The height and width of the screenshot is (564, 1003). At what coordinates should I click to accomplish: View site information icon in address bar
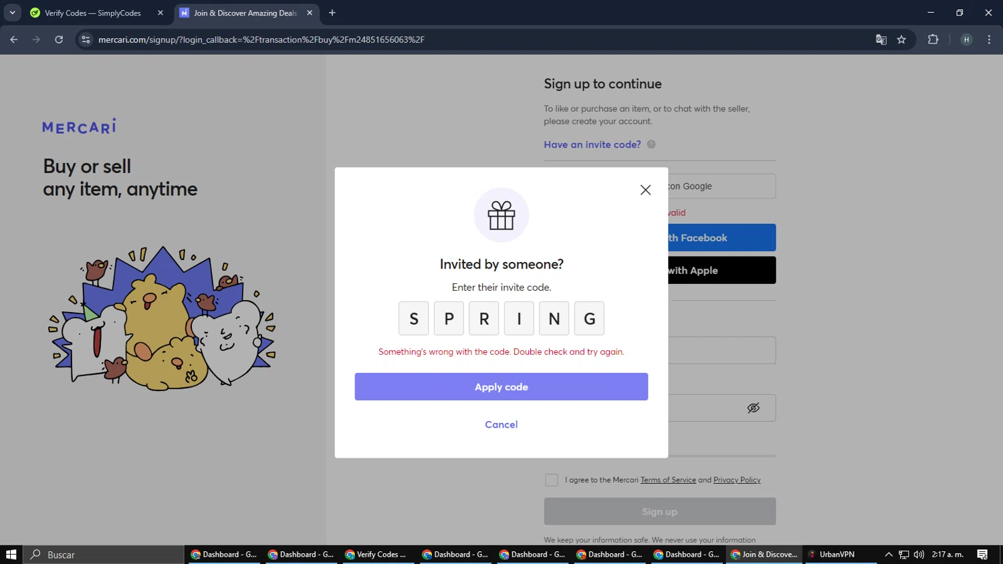coord(86,39)
